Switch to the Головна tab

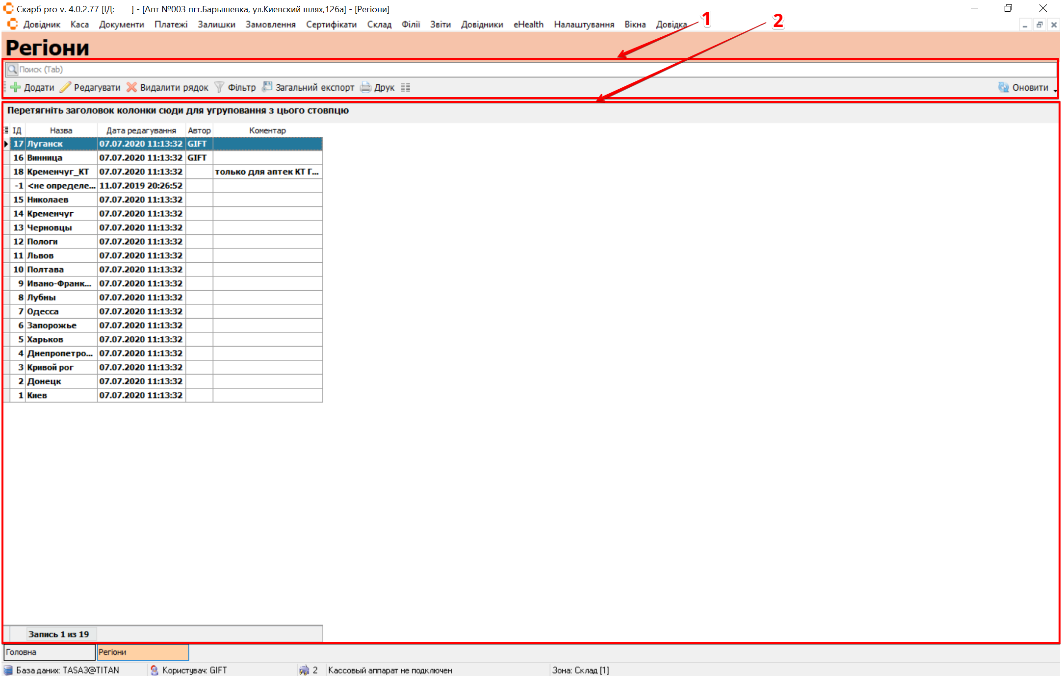click(x=49, y=652)
